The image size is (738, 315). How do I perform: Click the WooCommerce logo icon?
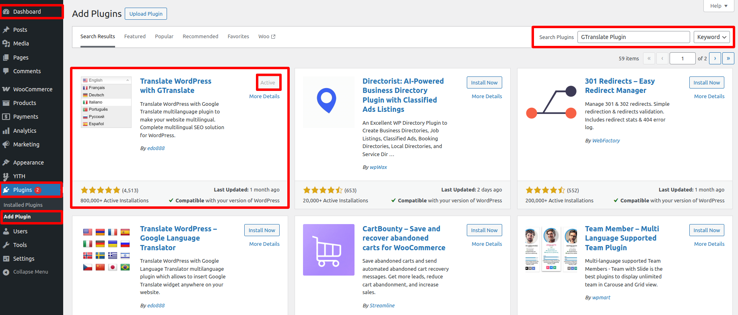6,89
